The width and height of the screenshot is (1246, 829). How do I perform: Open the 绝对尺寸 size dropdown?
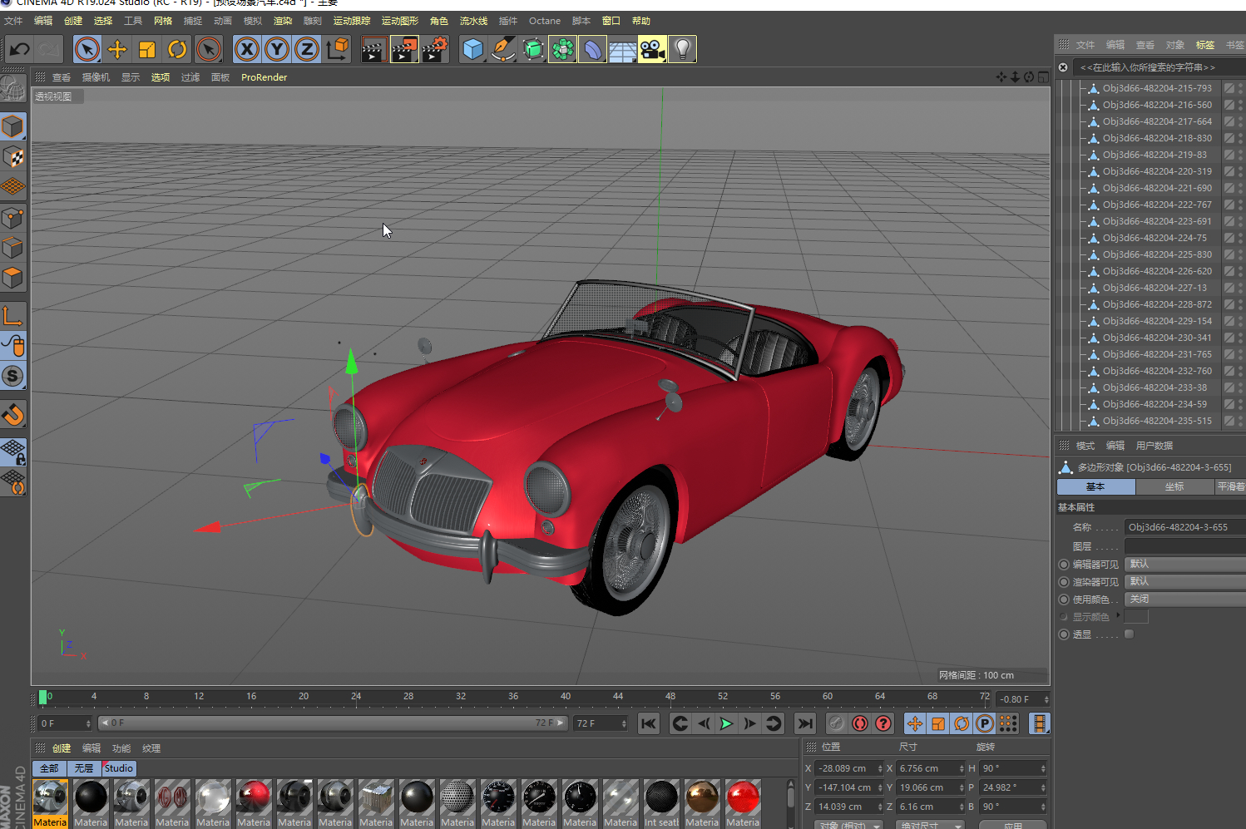930,825
